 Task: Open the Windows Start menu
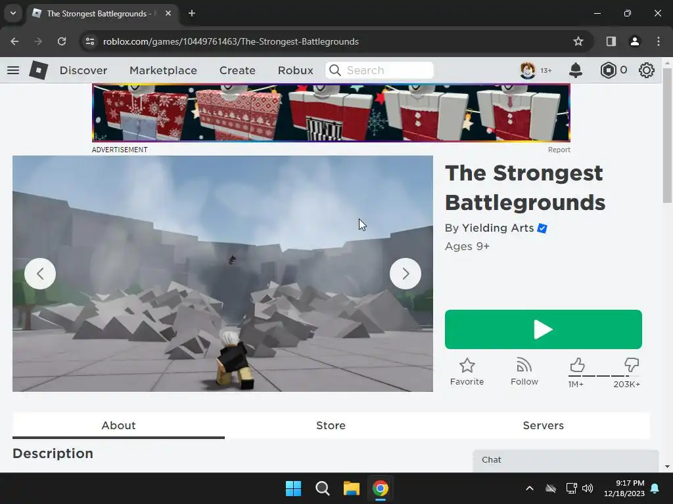coord(294,488)
